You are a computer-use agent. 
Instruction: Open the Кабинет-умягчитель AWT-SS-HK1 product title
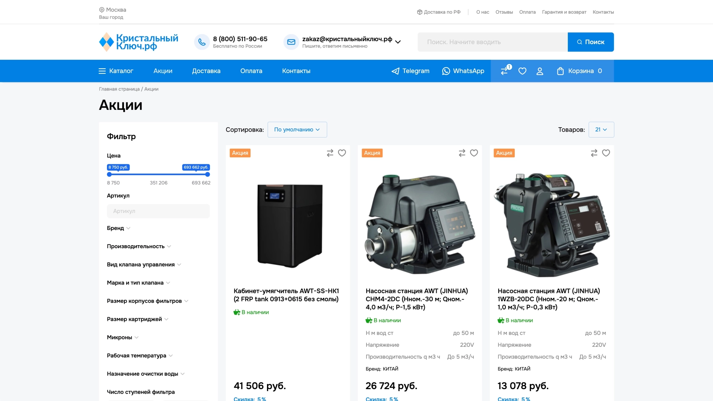coord(286,295)
